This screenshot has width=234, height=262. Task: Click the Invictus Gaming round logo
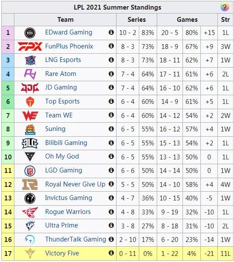point(30,198)
